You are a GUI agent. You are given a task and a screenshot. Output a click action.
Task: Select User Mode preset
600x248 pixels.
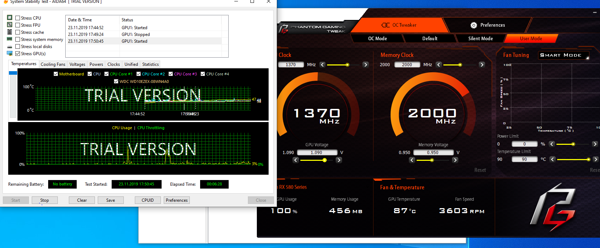(531, 38)
